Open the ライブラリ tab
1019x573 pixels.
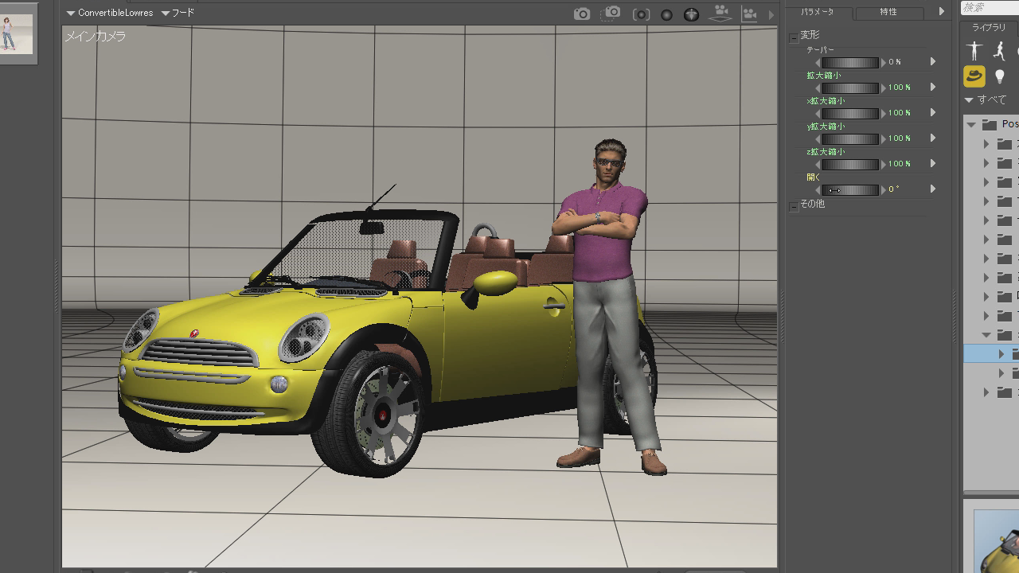coord(989,27)
